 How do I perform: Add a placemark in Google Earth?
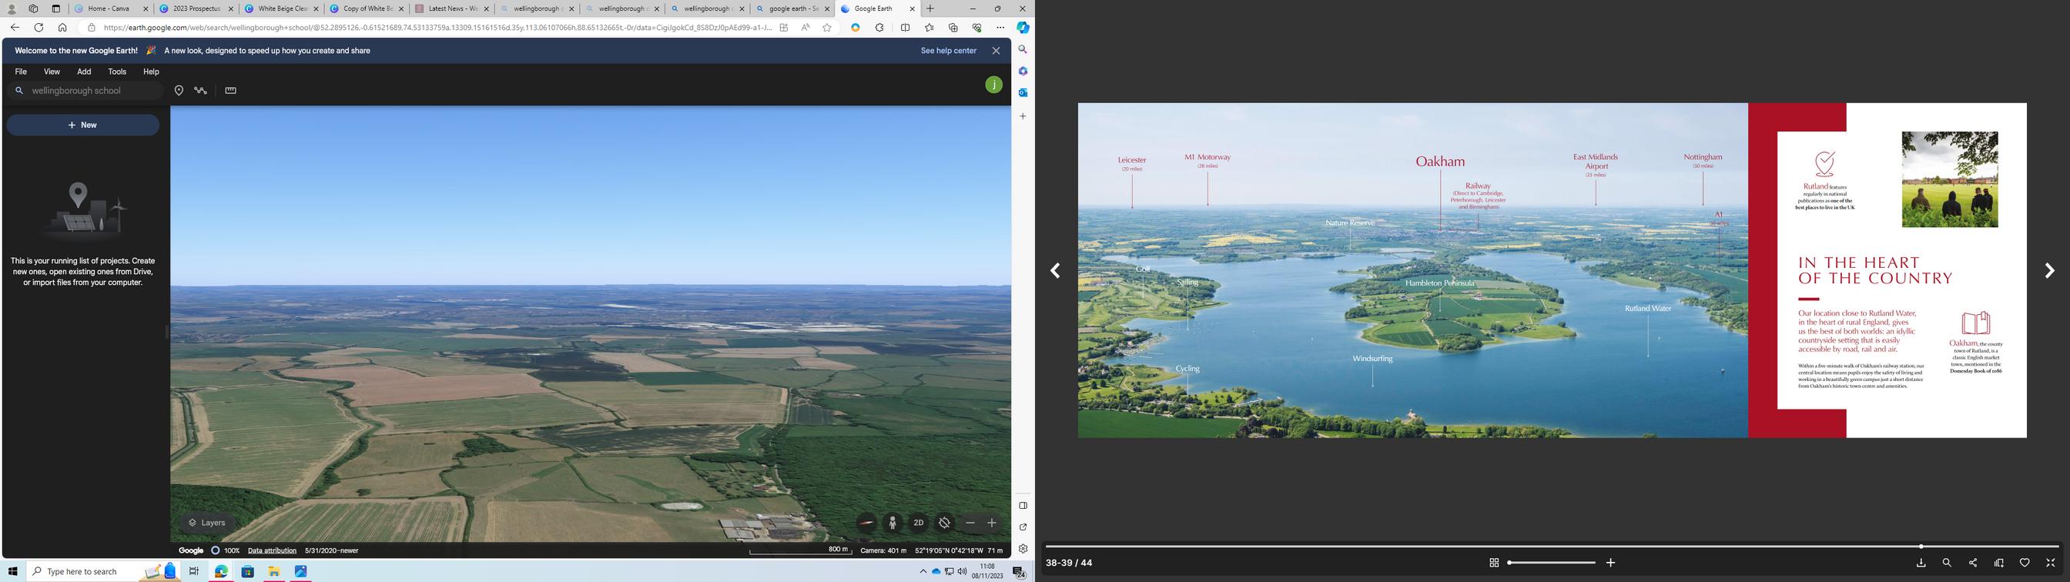[179, 91]
